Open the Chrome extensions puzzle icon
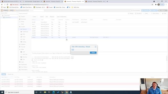 point(156,5)
